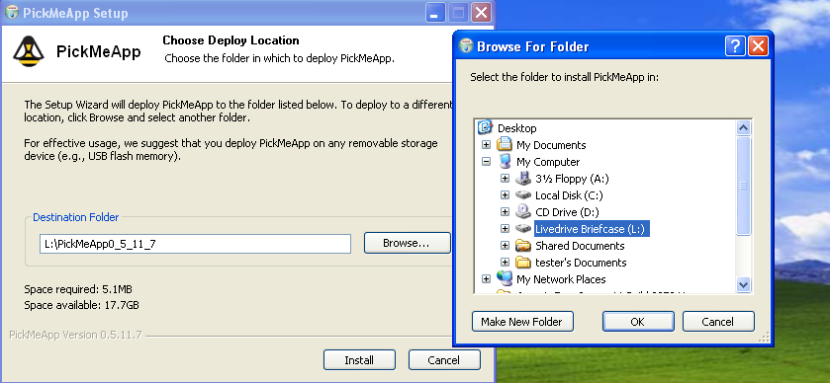
Task: Minimize the PickMeApp Setup window
Action: (x=435, y=13)
